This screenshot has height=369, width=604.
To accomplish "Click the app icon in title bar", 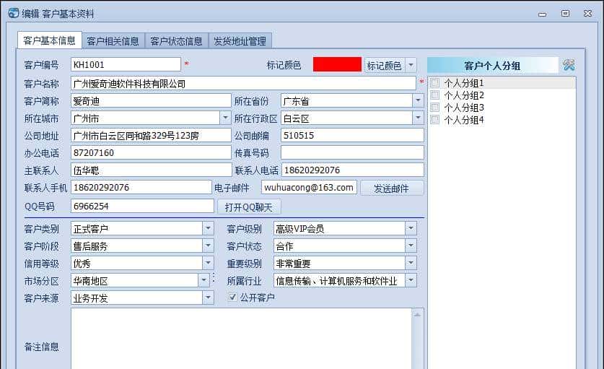I will click(x=14, y=13).
